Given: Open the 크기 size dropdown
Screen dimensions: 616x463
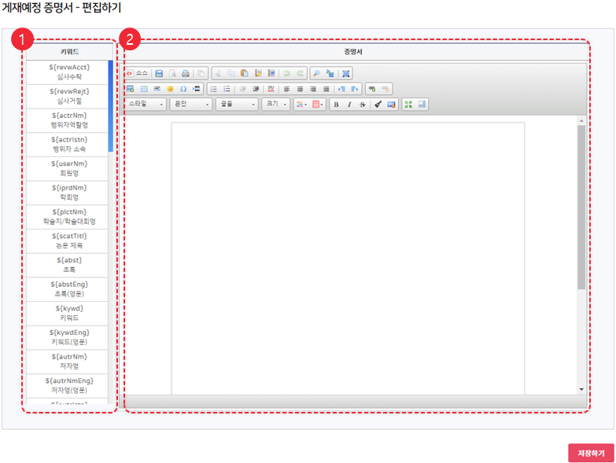Looking at the screenshot, I should (x=275, y=105).
